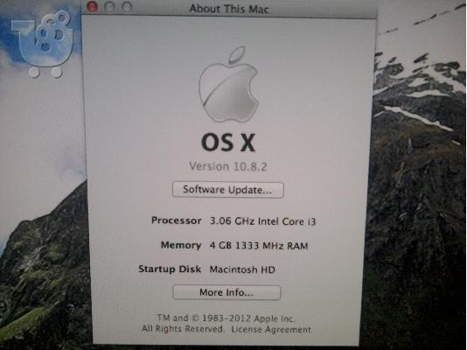Click the All Rights Reserved text
This screenshot has height=350, width=467.
click(183, 329)
